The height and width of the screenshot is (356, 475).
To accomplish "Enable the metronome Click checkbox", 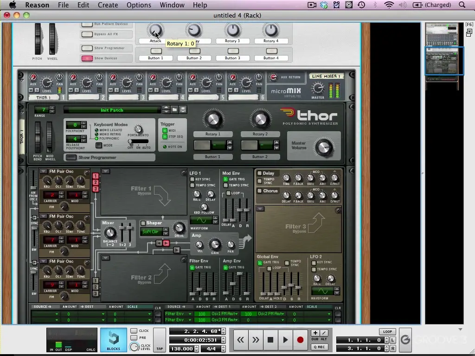I will (x=134, y=331).
